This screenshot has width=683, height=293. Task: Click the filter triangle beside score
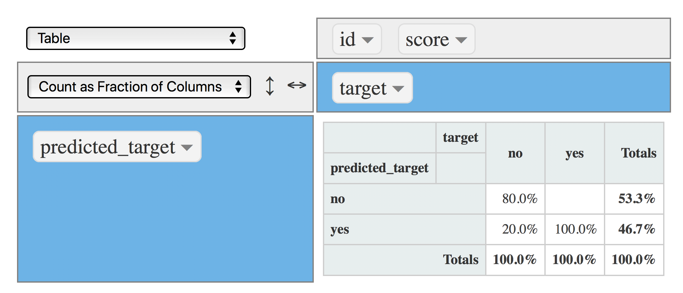click(461, 40)
